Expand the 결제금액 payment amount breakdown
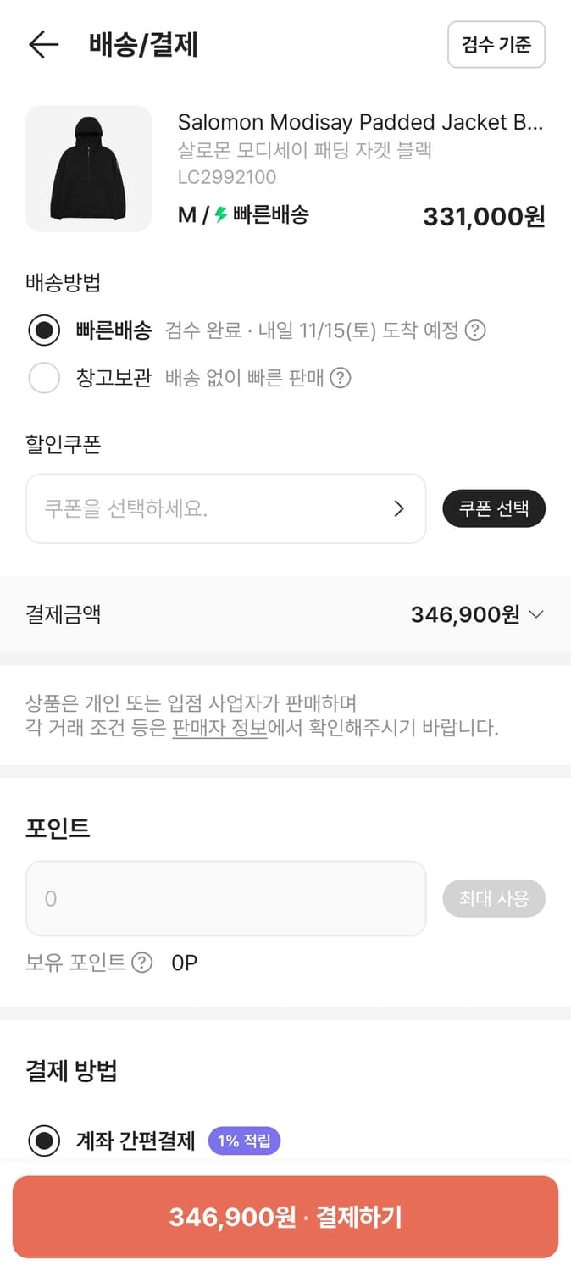Image resolution: width=571 pixels, height=1271 pixels. click(535, 614)
